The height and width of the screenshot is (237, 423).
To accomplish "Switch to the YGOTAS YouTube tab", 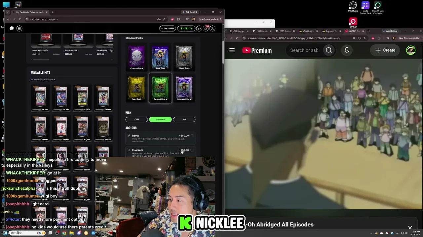I will (355, 31).
